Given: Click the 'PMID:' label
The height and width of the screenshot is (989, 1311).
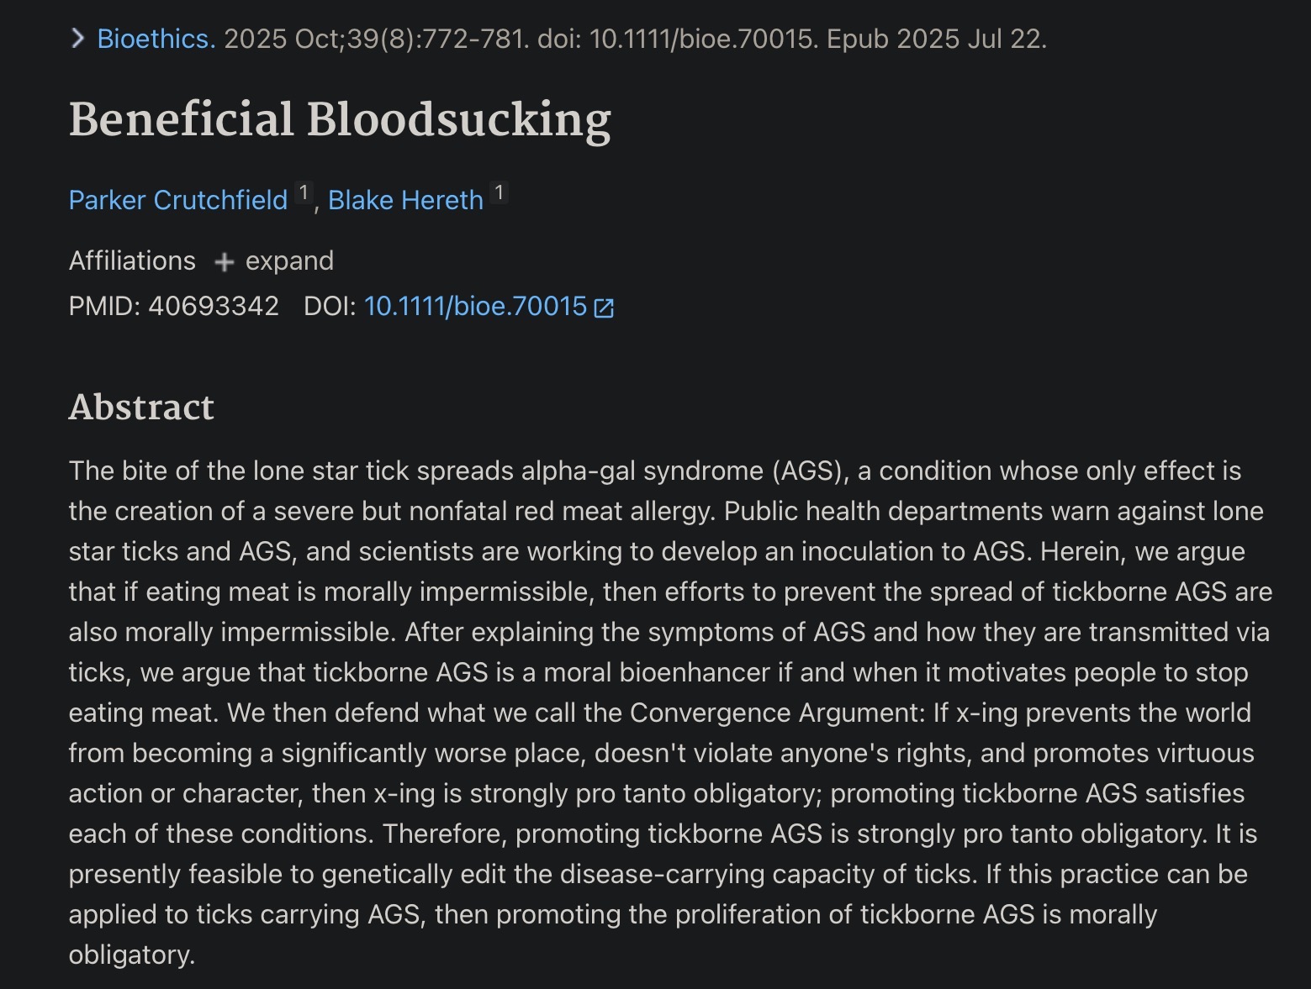Looking at the screenshot, I should point(105,306).
